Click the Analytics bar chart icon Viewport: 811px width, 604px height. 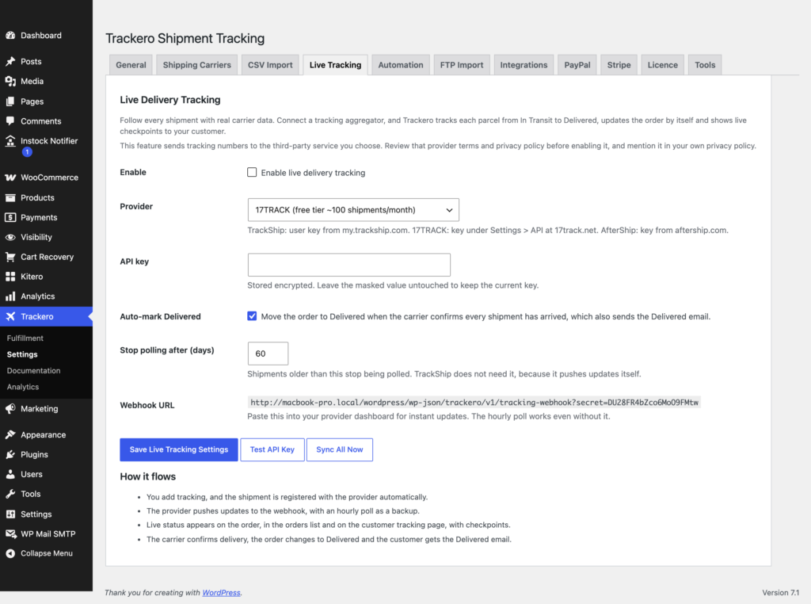coord(10,296)
